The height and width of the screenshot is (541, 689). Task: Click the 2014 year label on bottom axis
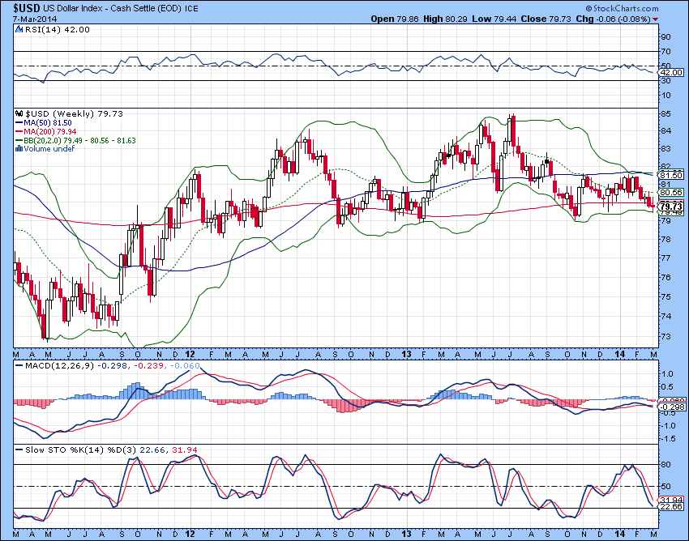click(619, 534)
